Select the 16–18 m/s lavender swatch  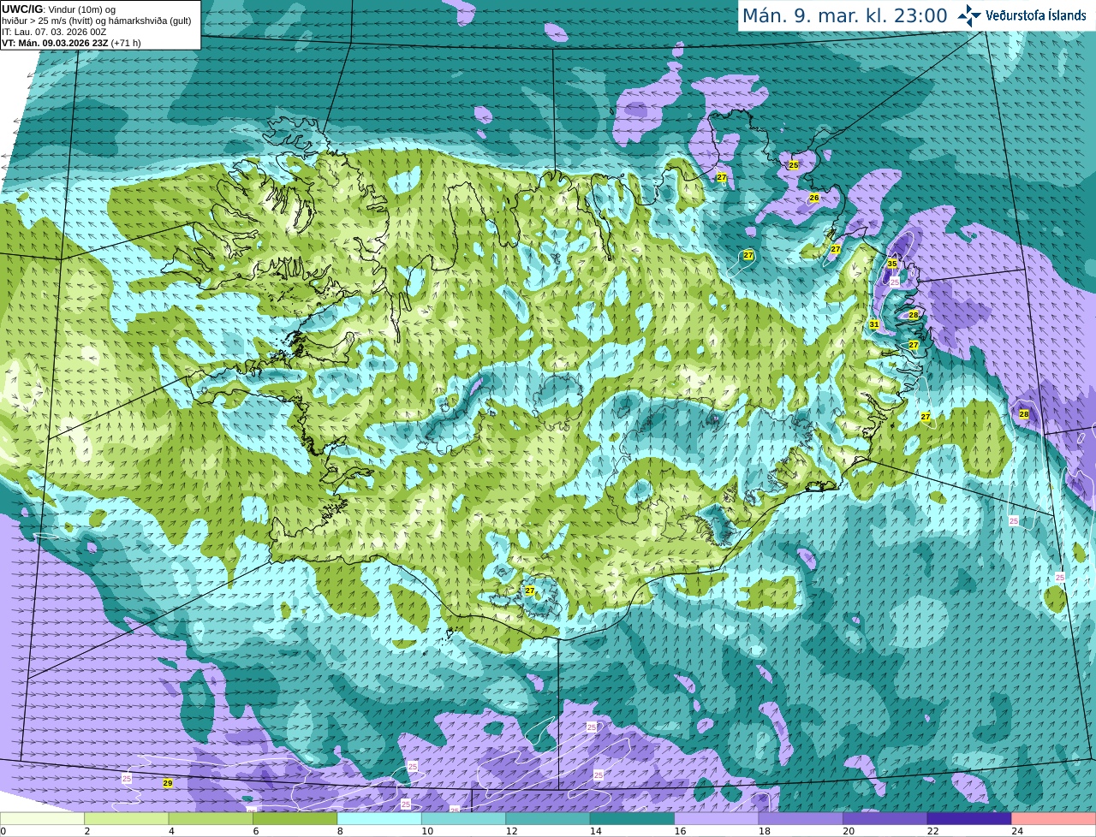click(x=716, y=819)
